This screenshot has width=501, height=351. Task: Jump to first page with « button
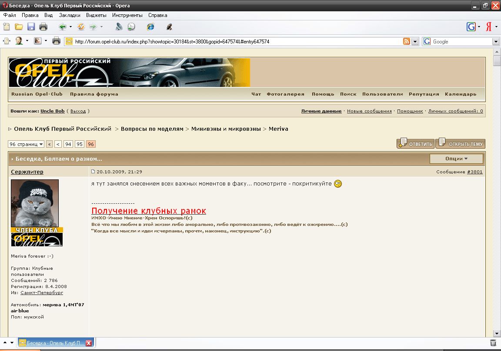point(49,144)
